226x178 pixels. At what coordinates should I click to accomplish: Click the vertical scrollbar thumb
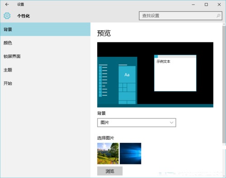(224, 84)
